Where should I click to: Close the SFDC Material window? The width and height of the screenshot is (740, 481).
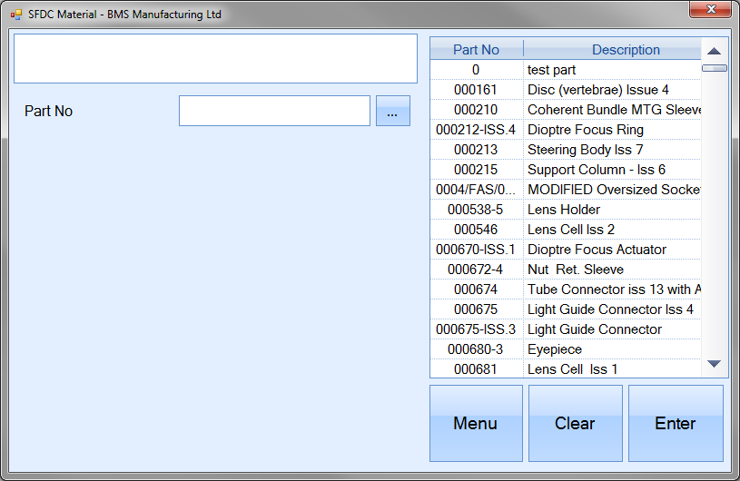pos(712,10)
